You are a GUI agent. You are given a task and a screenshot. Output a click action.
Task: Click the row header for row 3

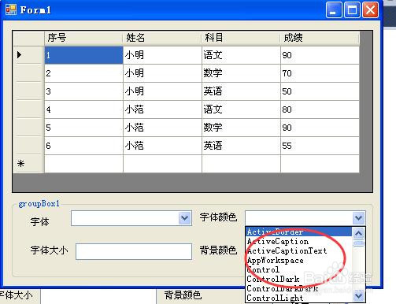[28, 91]
